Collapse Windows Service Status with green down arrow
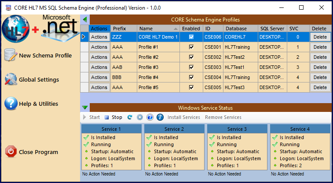Viewport: 333px width, 183px height. pos(85,108)
